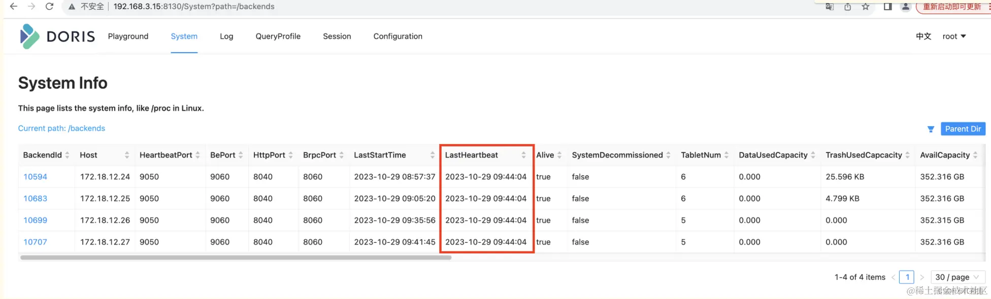Click available capacity 352.315 GB
The image size is (991, 299).
tap(942, 220)
